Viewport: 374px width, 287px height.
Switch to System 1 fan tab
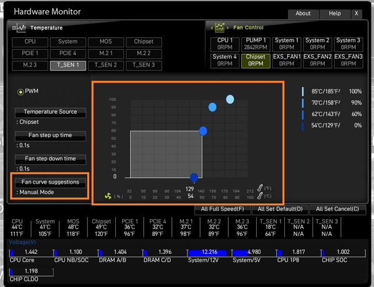coord(287,44)
